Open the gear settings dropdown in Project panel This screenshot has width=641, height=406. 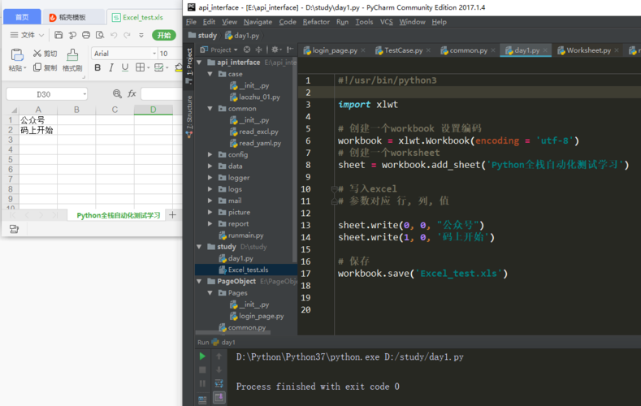tap(277, 50)
